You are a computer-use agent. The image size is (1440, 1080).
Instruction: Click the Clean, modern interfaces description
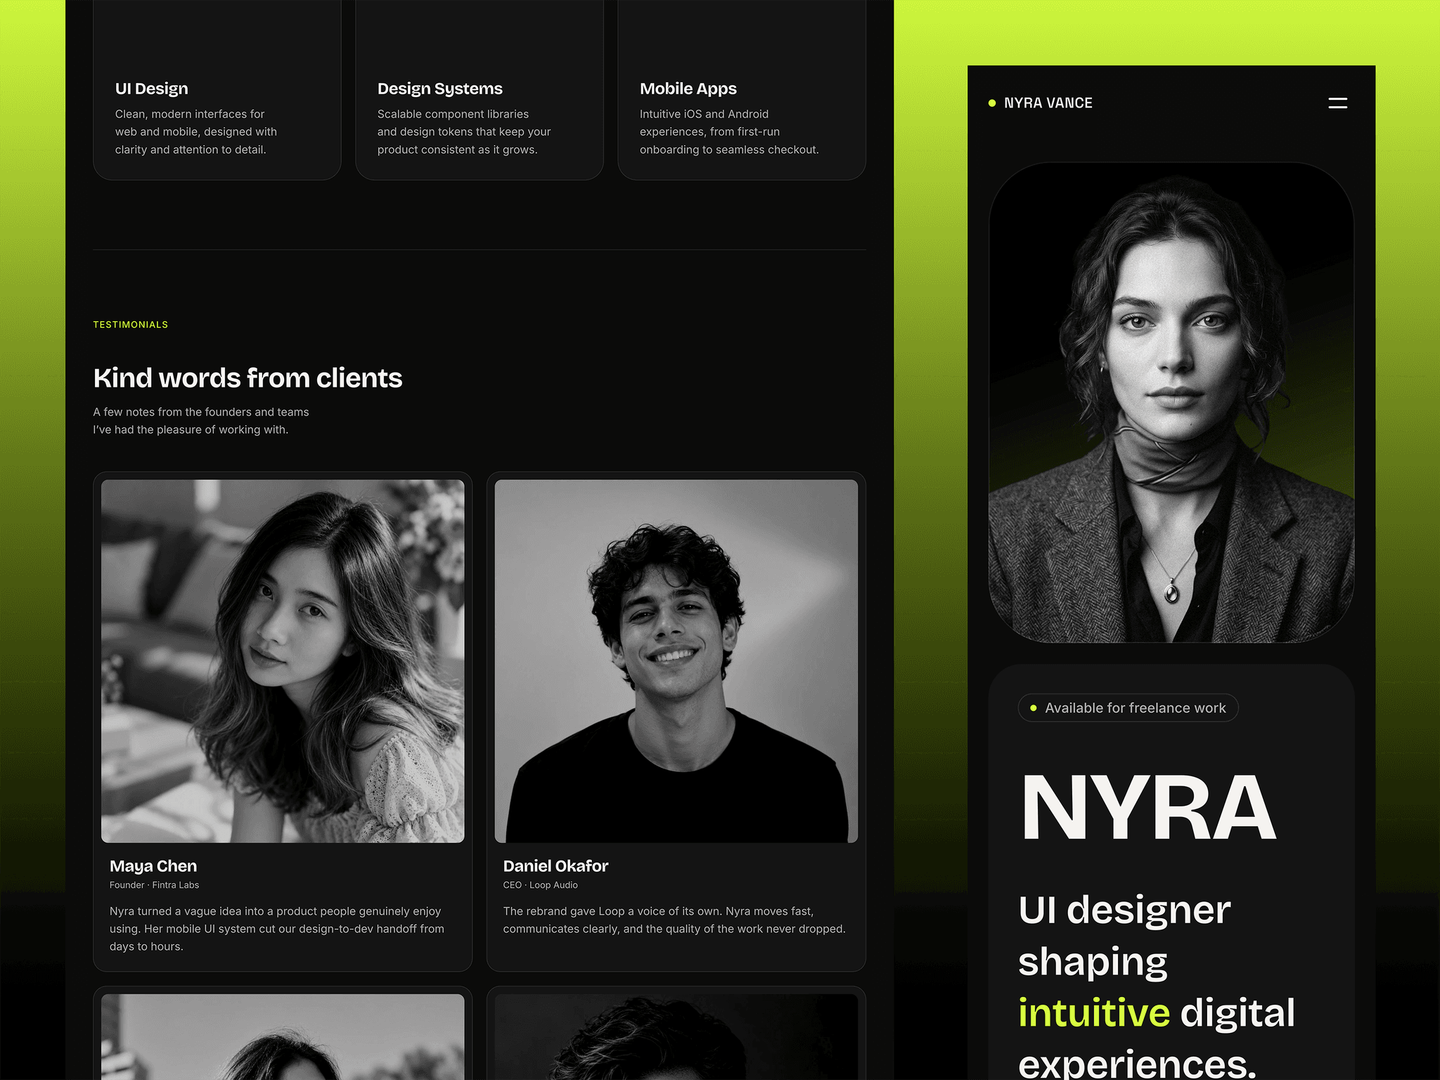coord(196,131)
